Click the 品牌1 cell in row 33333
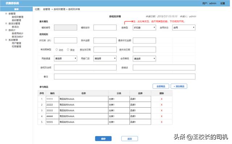 click(140, 110)
